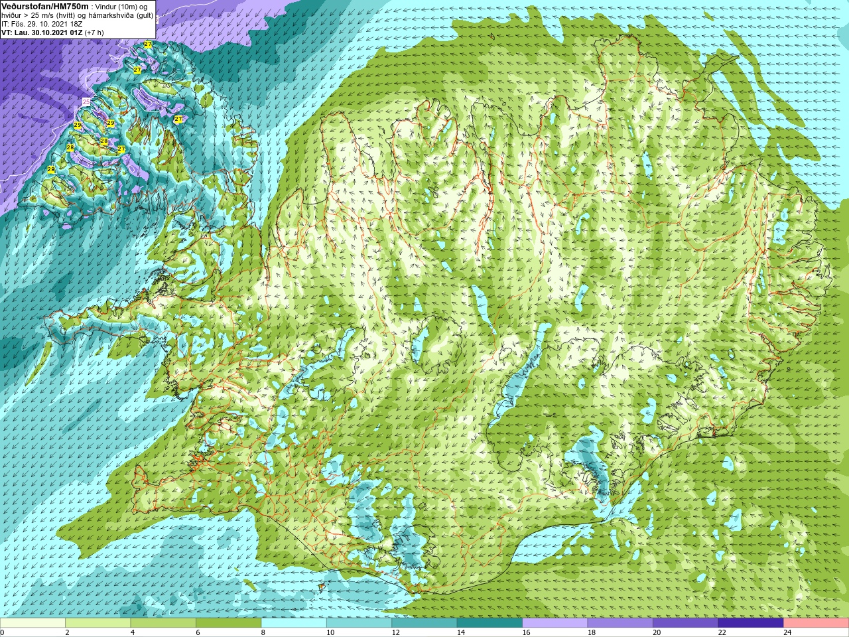Click the 0–2 m/s pale yellow legend swatch
Viewport: 849px width, 637px height.
(33, 623)
